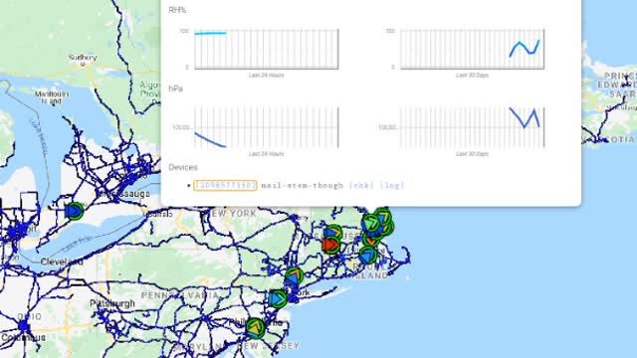Click the hPa heading
Viewport: 637px width, 358px height.
(175, 89)
